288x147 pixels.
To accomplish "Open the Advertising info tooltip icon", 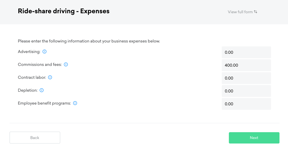I will [x=45, y=52].
